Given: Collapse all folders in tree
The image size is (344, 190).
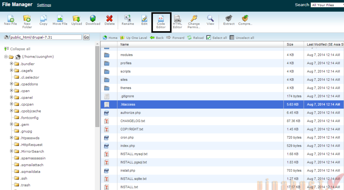Looking at the screenshot, I should coord(17,49).
